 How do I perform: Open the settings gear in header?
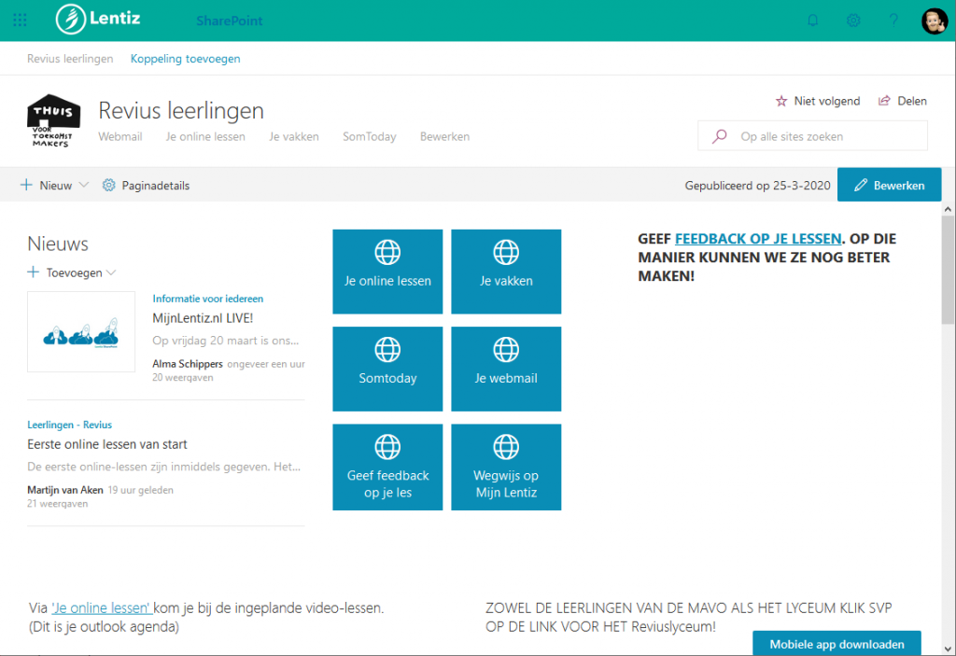[853, 21]
